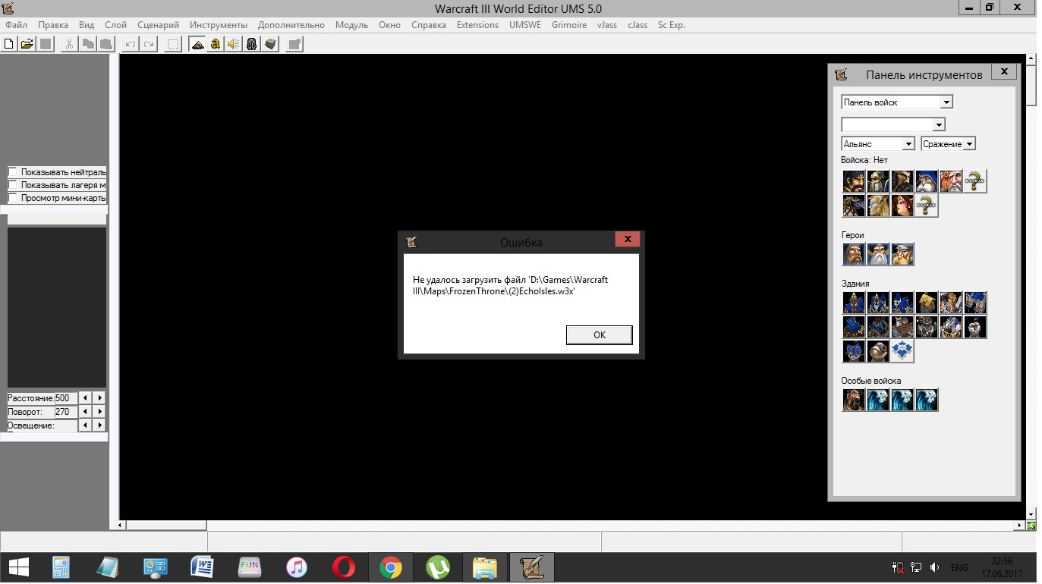Click the tray volume speaker icon
Screen dimensions: 1042x584
(935, 567)
